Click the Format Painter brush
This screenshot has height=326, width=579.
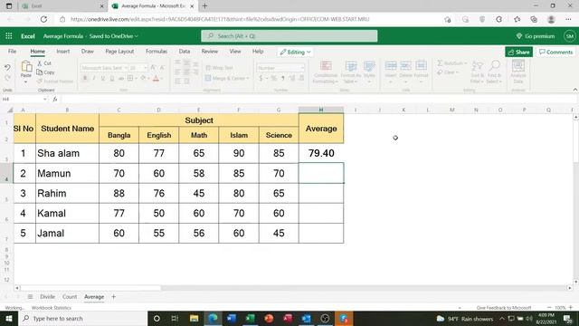pos(40,81)
